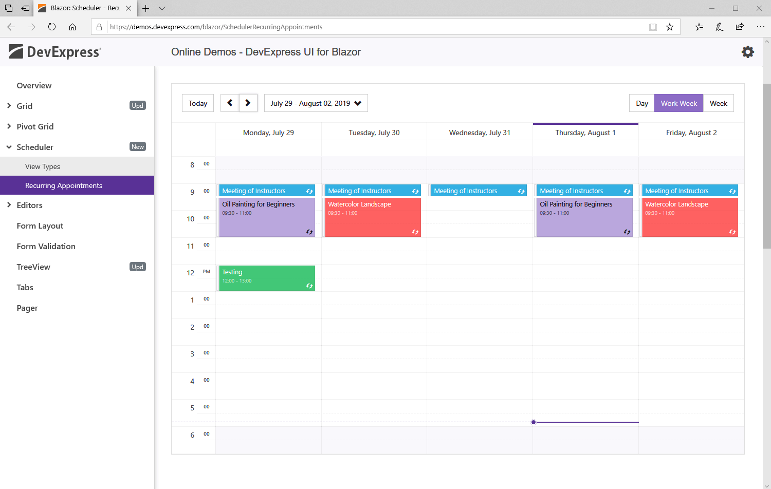
Task: Click the browser home icon
Action: [72, 27]
